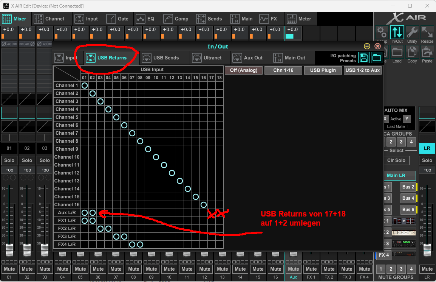
Task: Toggle Solo on the LR main
Action: point(427,160)
